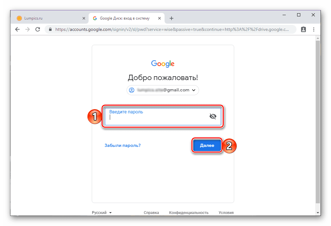331x226 pixels.
Task: Open Chrome three-dot menu
Action: (x=314, y=29)
